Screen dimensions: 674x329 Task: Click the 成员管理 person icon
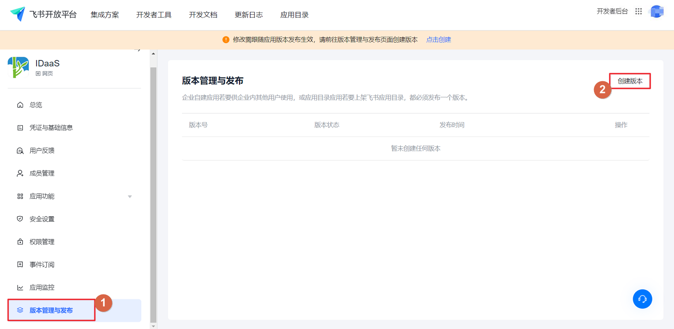click(x=20, y=173)
